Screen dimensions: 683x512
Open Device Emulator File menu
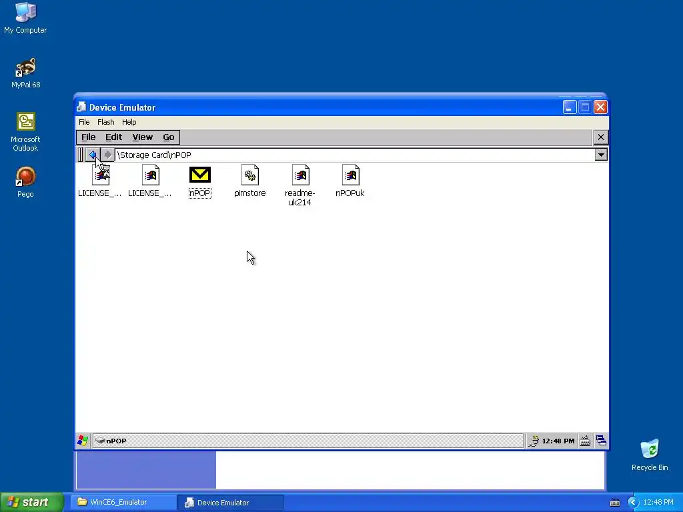point(84,122)
